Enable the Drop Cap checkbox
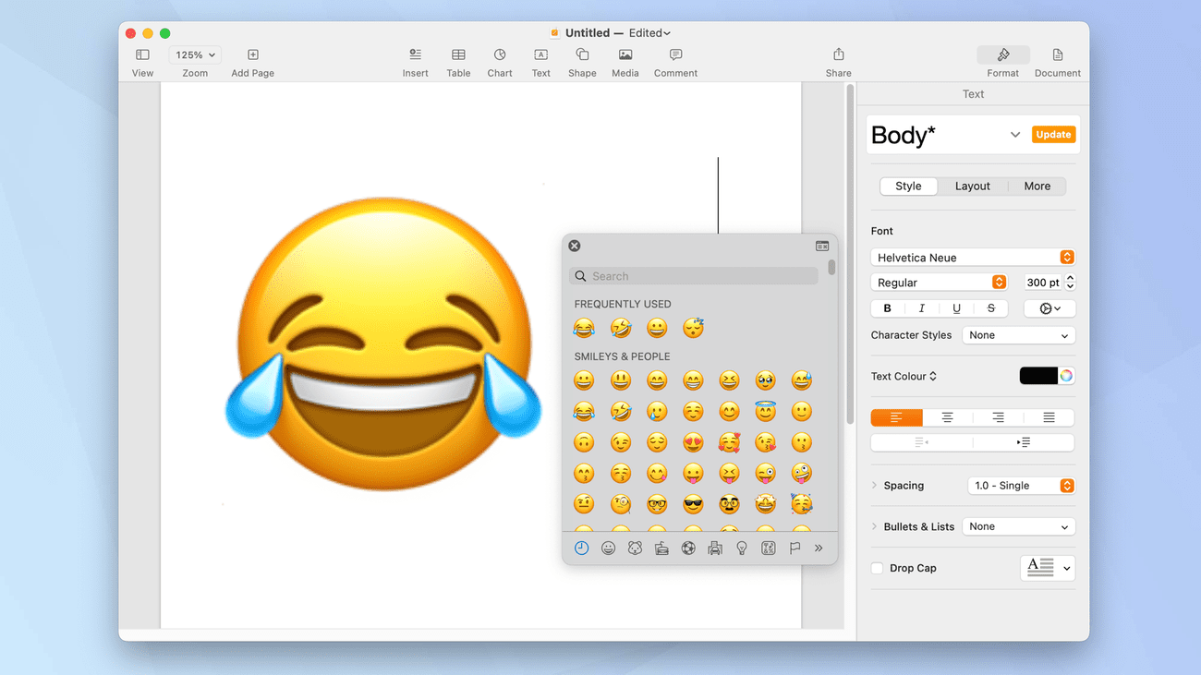The image size is (1201, 675). pyautogui.click(x=878, y=569)
